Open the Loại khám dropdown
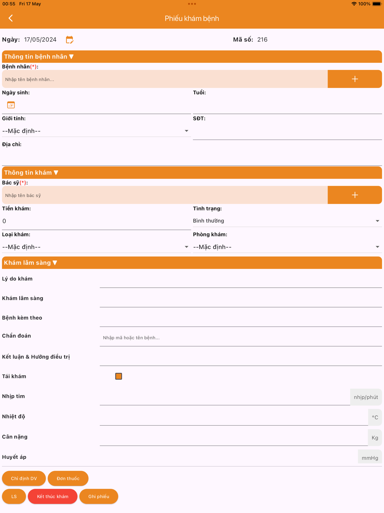 (96, 247)
